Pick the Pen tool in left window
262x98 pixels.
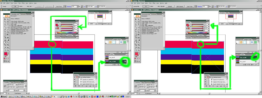(5, 24)
